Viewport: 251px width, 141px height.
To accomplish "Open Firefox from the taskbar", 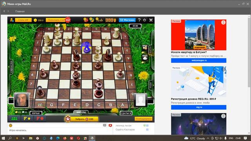I will tap(65, 138).
